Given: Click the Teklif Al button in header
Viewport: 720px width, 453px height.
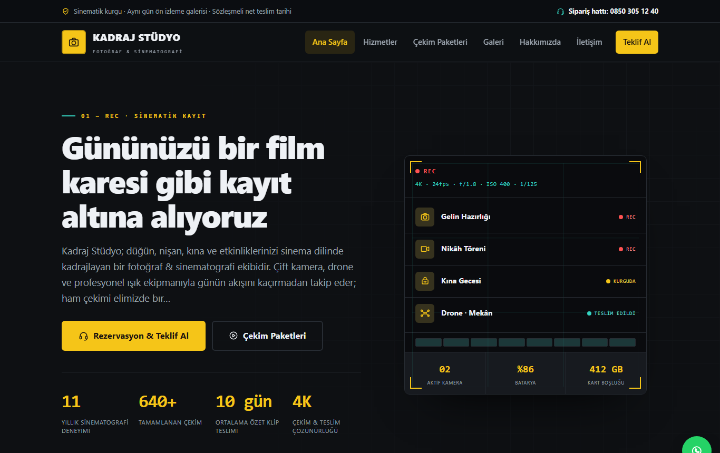Looking at the screenshot, I should pyautogui.click(x=637, y=42).
